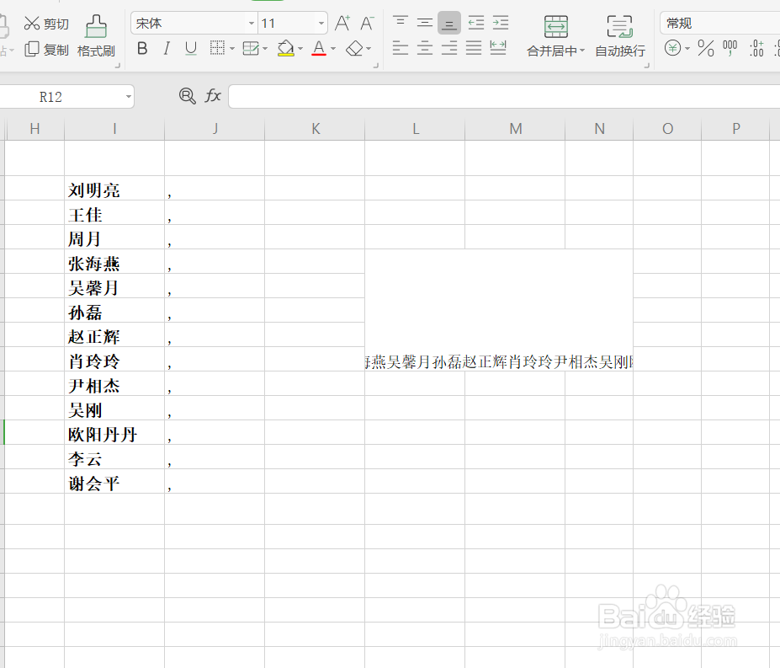Increase decimal places icon

pos(756,48)
